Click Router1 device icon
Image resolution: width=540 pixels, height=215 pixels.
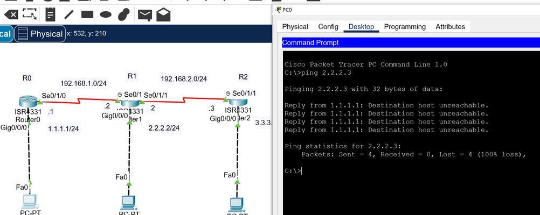tap(129, 103)
